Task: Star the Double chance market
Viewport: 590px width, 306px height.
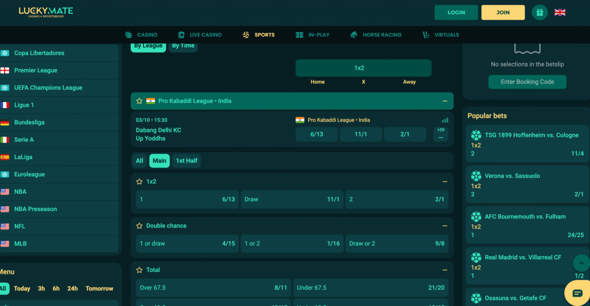Action: [139, 225]
